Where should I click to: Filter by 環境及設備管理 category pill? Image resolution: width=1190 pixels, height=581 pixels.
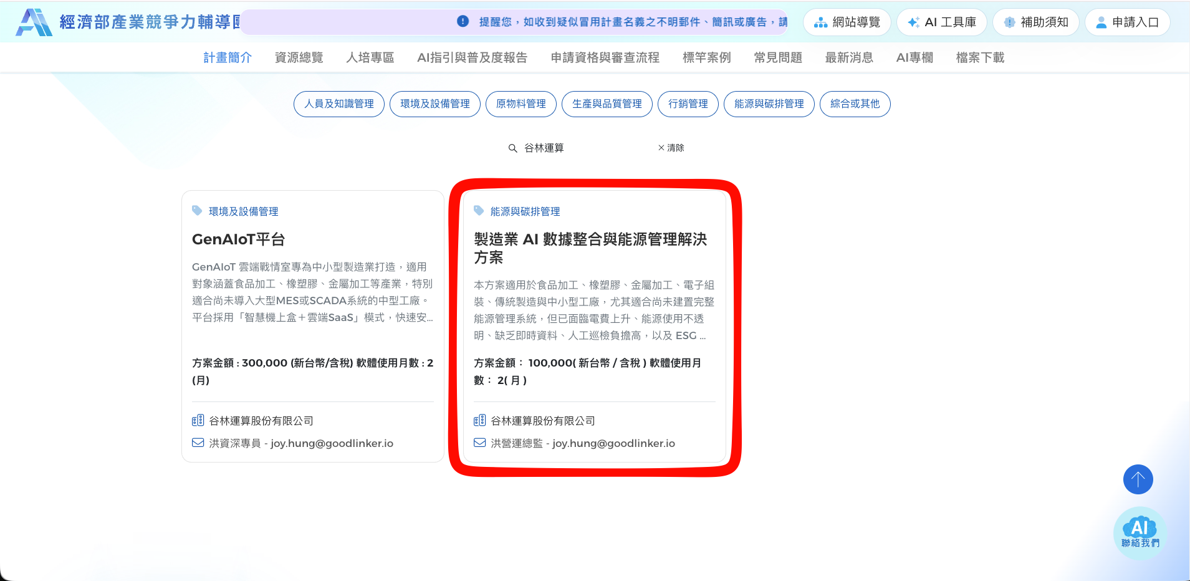[435, 103]
